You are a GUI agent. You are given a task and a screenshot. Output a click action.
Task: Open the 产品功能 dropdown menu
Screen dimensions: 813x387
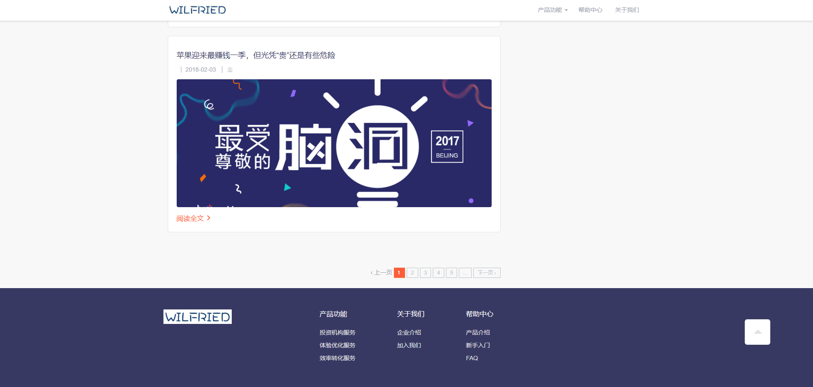pyautogui.click(x=552, y=10)
